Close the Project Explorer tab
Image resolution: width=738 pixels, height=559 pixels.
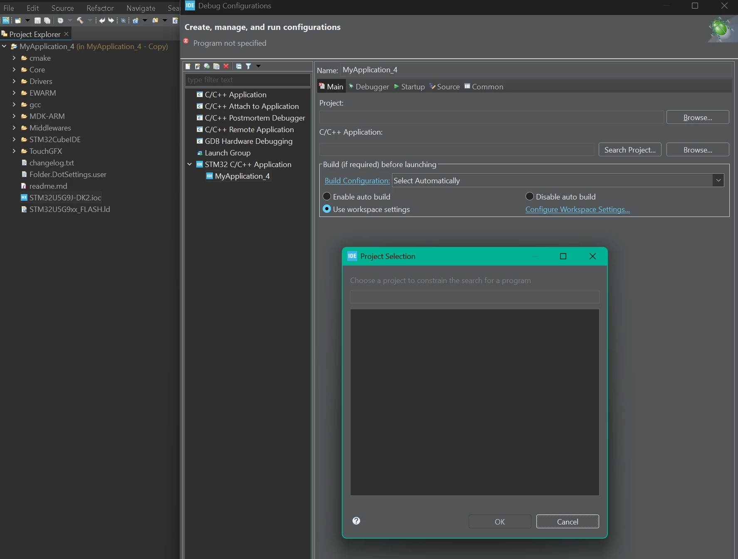click(x=66, y=34)
